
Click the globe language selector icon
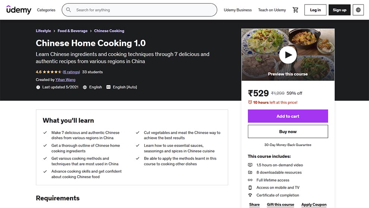(x=358, y=10)
